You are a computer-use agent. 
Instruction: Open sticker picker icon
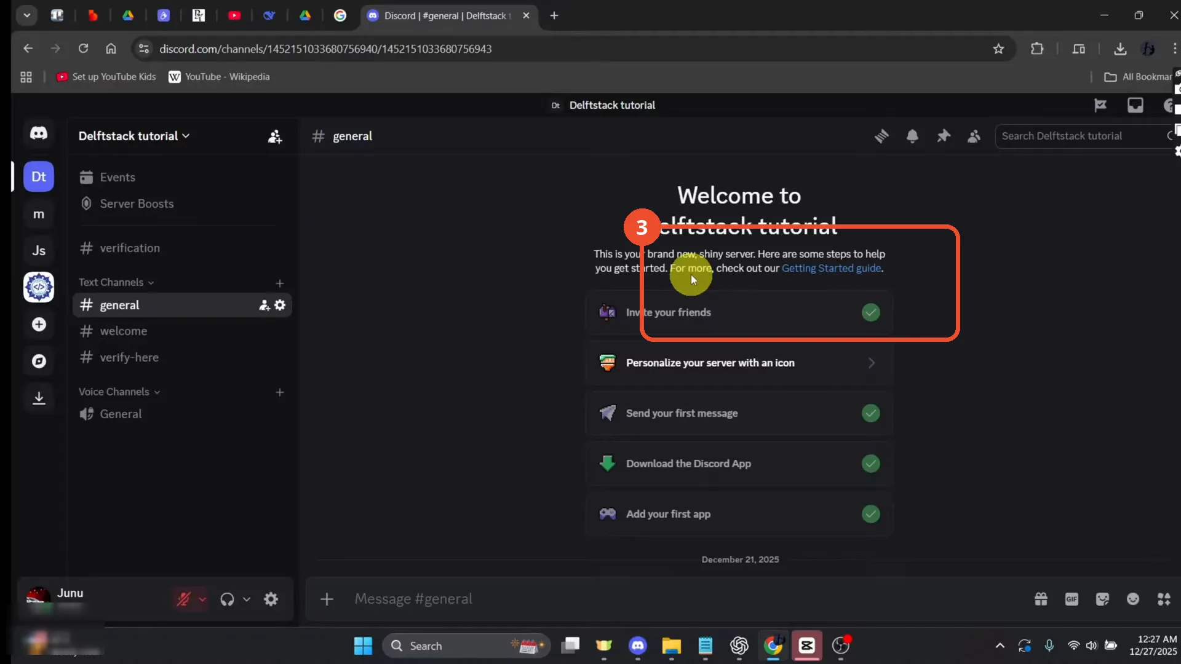1102,599
